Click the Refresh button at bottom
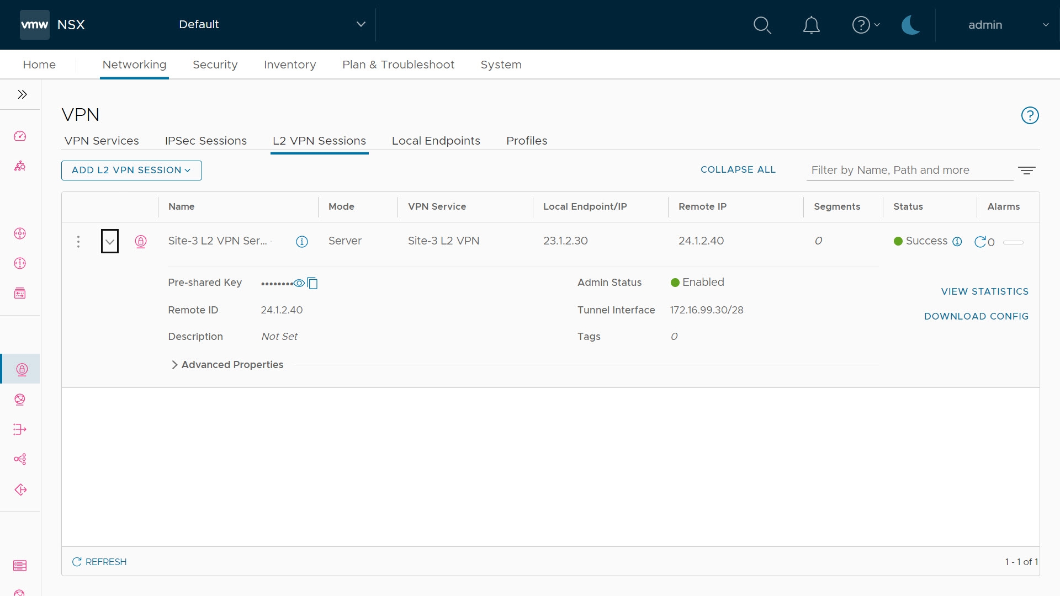This screenshot has width=1060, height=596. click(x=99, y=562)
